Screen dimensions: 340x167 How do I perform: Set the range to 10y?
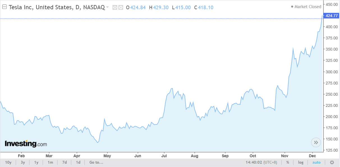[x=8, y=162]
